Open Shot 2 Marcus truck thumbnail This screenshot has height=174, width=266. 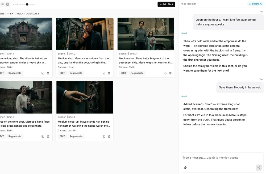pos(85,34)
